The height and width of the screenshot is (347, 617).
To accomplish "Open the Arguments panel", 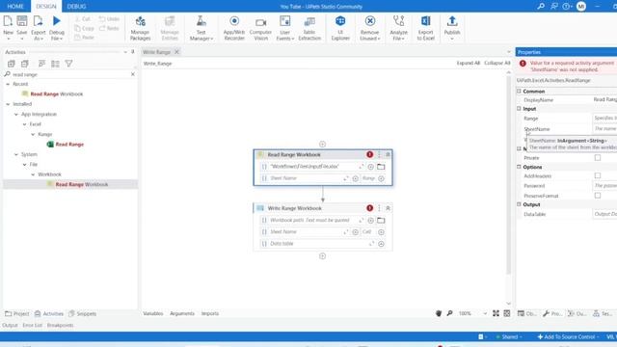I will coord(182,313).
